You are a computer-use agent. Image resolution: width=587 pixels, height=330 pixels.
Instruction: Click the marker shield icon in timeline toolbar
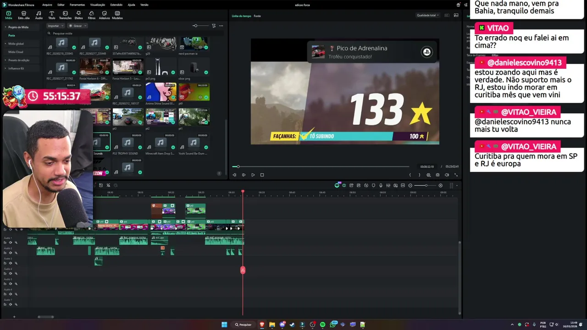click(373, 185)
